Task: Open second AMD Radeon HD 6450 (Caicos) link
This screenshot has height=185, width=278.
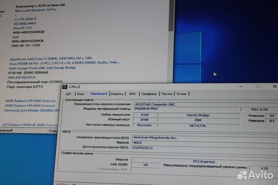Action: [x=30, y=106]
